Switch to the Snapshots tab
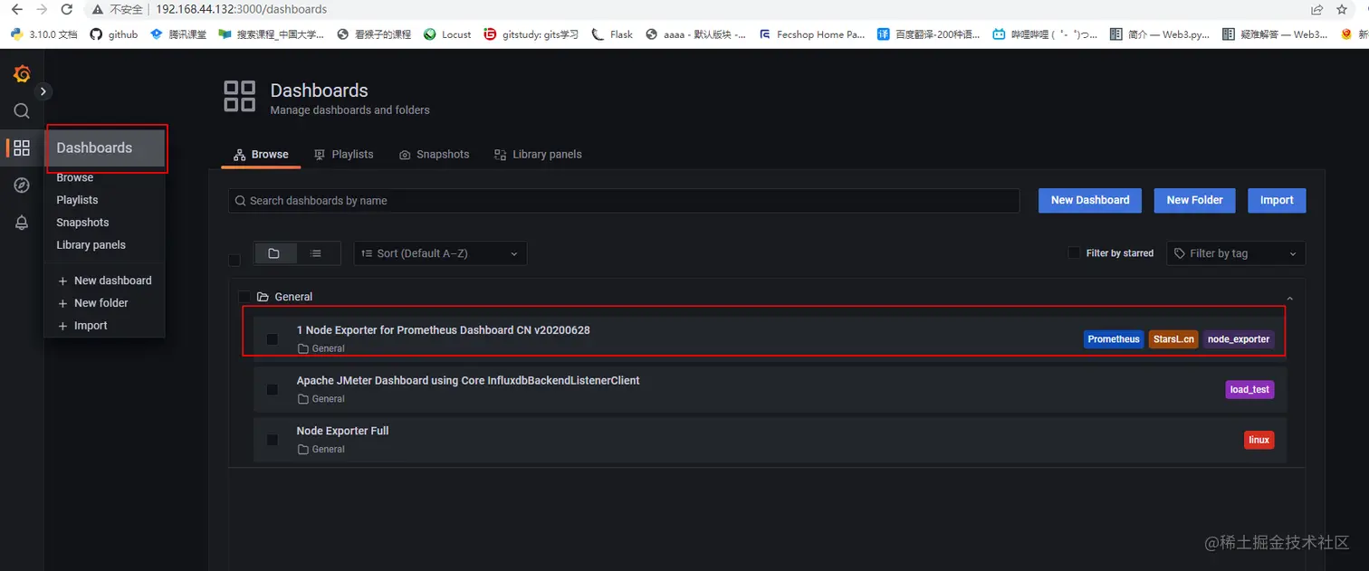The image size is (1369, 571). [435, 155]
